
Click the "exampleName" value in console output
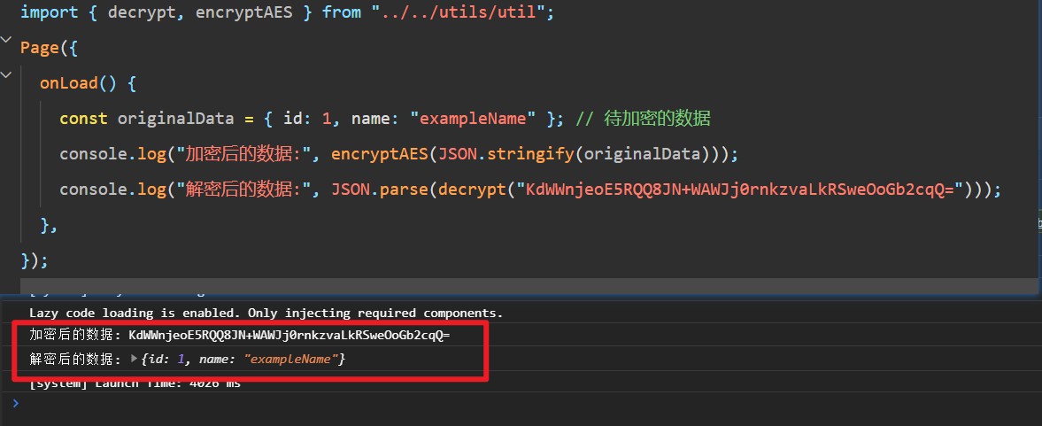point(292,360)
